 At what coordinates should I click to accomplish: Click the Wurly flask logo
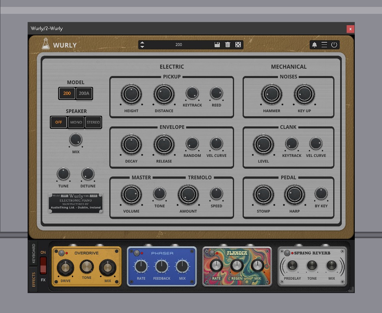pos(46,43)
